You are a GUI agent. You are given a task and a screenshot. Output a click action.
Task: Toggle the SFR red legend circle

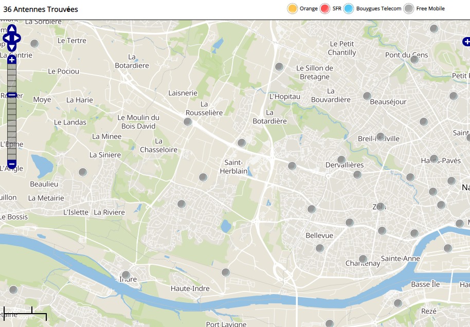click(x=325, y=9)
